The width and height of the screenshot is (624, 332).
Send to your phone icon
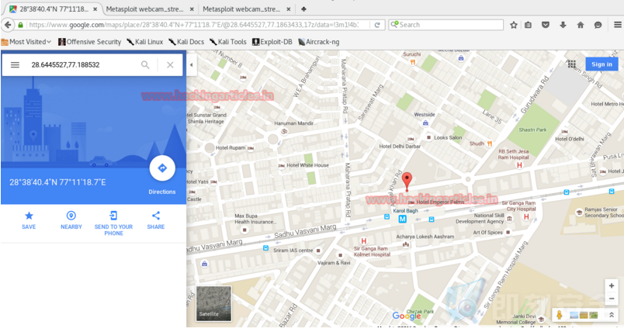113,216
